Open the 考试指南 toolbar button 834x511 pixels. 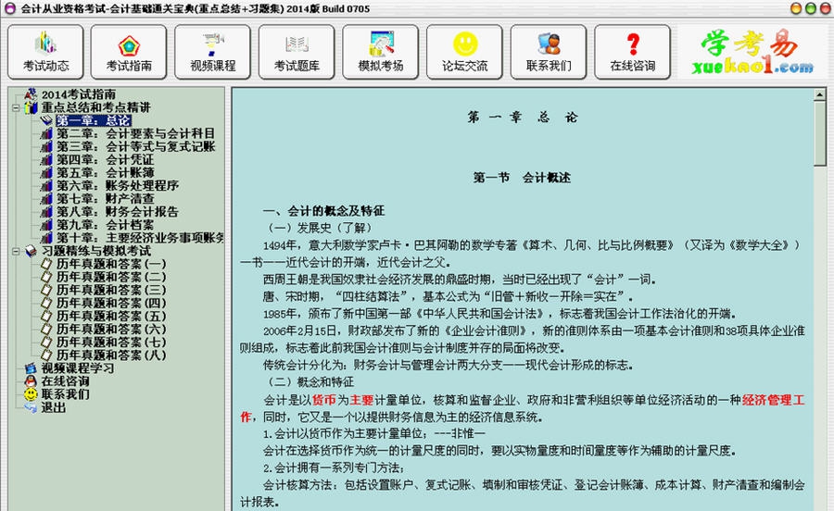click(129, 52)
